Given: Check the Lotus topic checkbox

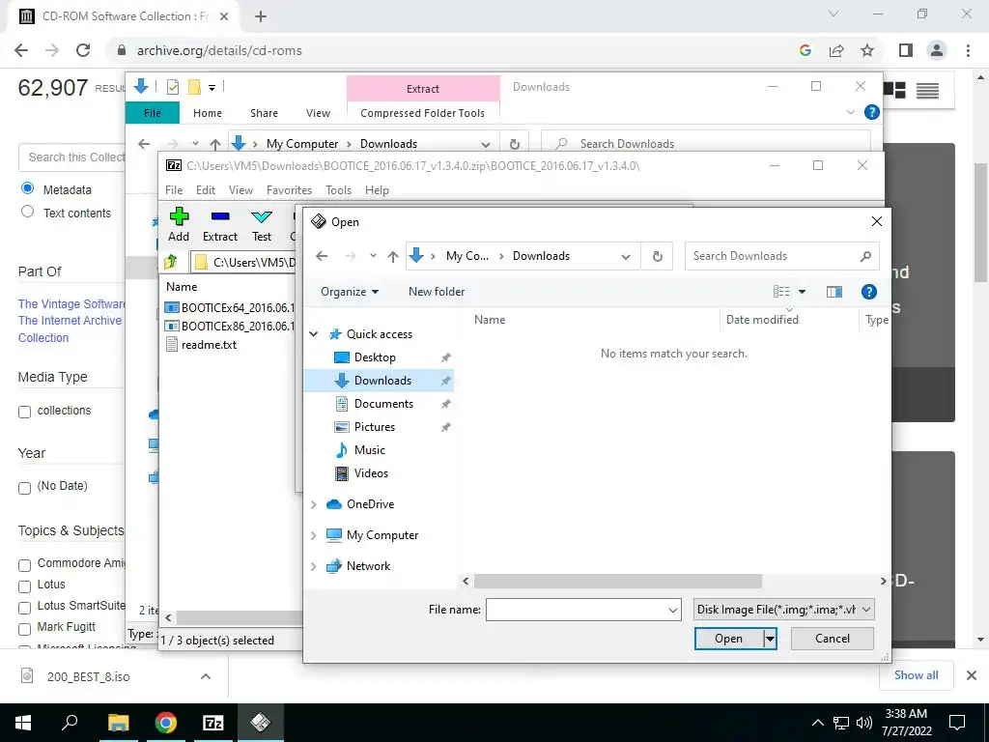Looking at the screenshot, I should point(24,586).
